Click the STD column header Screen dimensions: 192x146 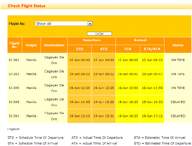[79, 49]
